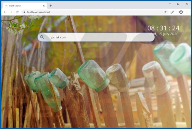
Task: Bookmark this page with the star icon
Action: pos(165,12)
